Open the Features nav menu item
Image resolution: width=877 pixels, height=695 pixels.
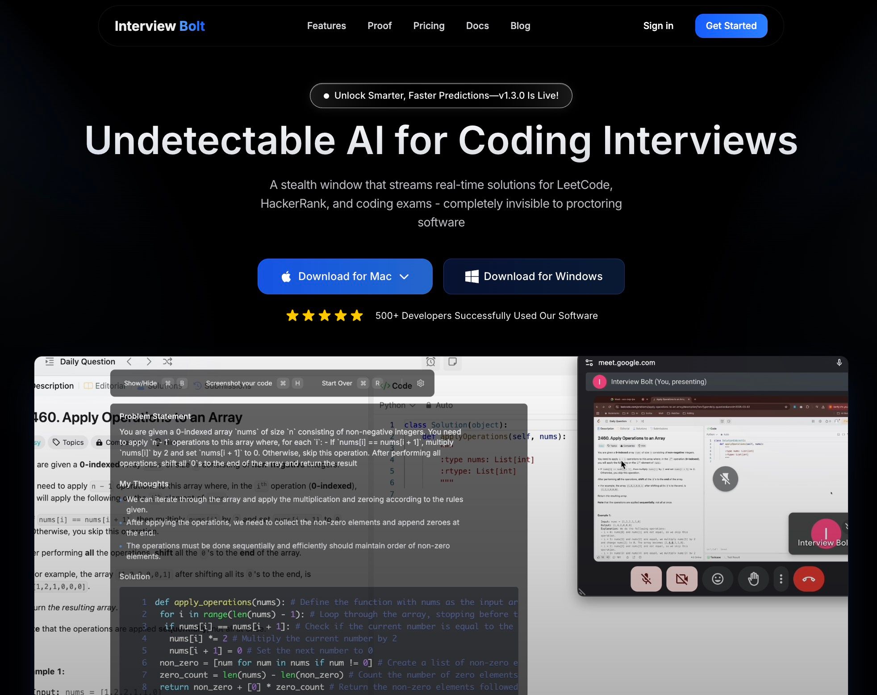pyautogui.click(x=326, y=26)
